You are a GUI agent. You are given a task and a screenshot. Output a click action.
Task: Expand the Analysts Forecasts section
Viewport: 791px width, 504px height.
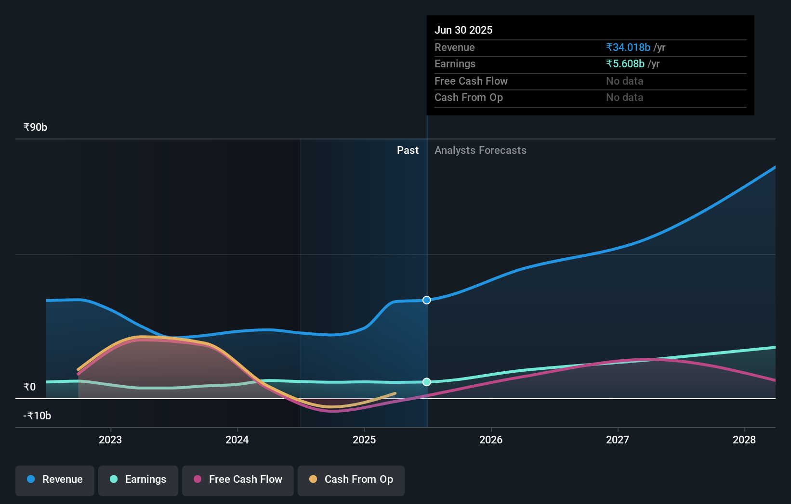(480, 150)
